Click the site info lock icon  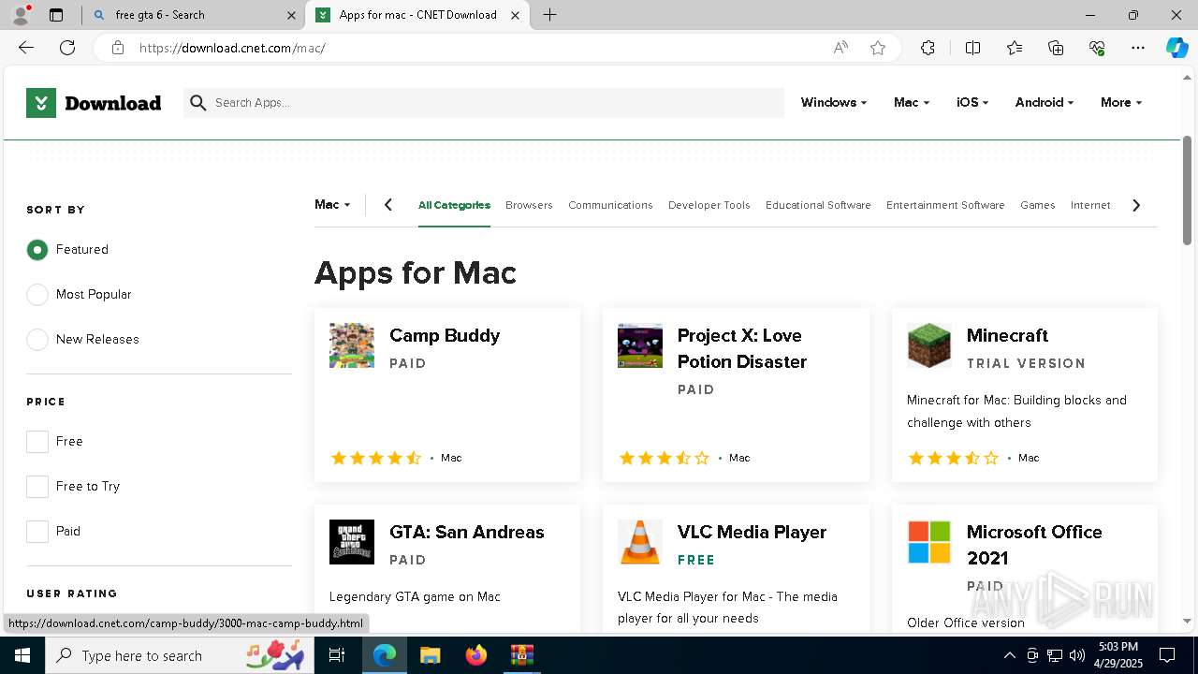tap(118, 48)
